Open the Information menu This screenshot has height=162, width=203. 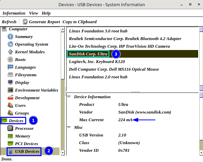click(14, 13)
